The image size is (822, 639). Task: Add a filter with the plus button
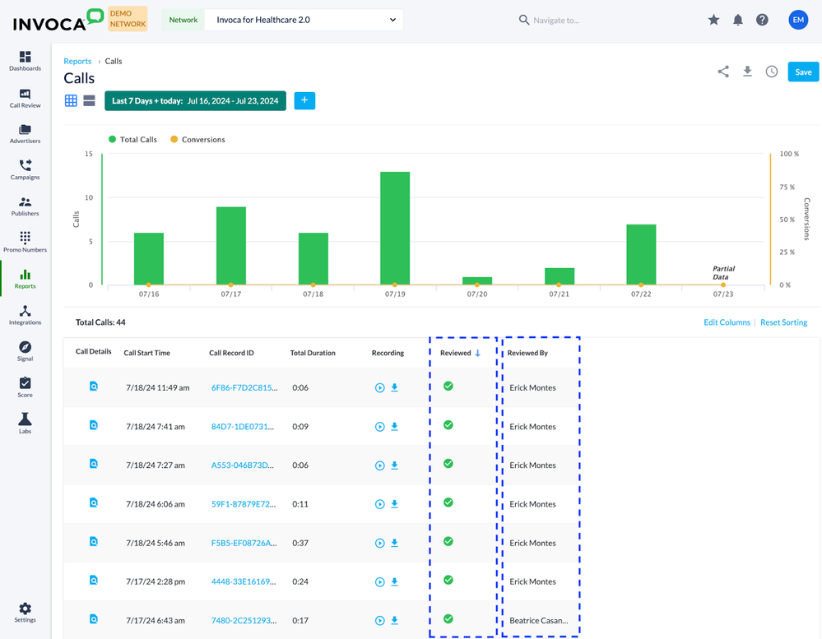304,100
